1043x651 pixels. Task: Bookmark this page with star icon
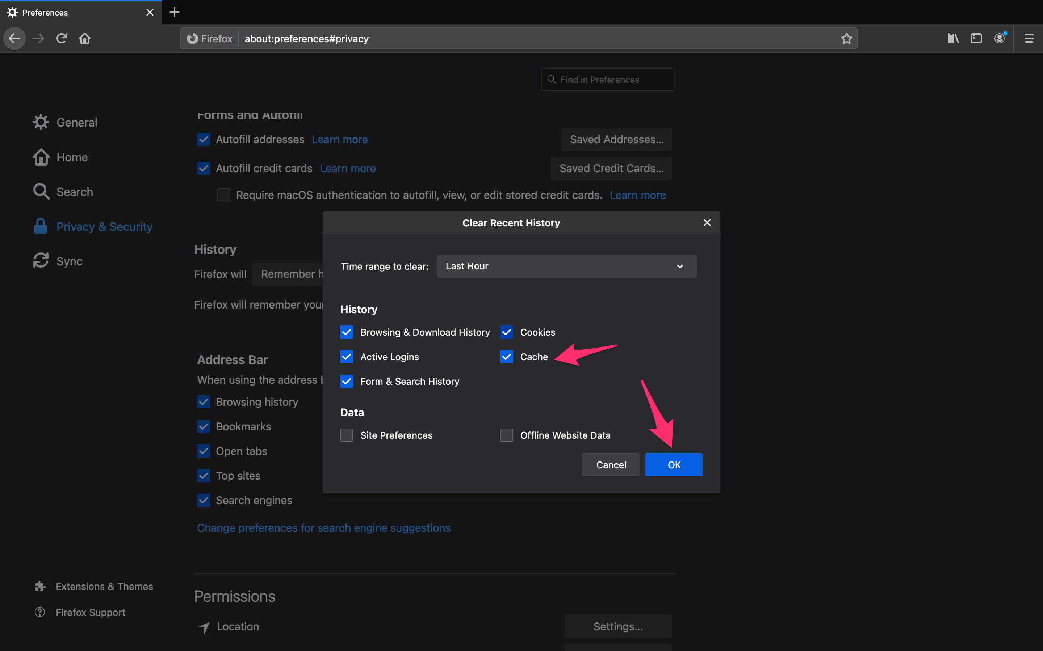pos(846,38)
